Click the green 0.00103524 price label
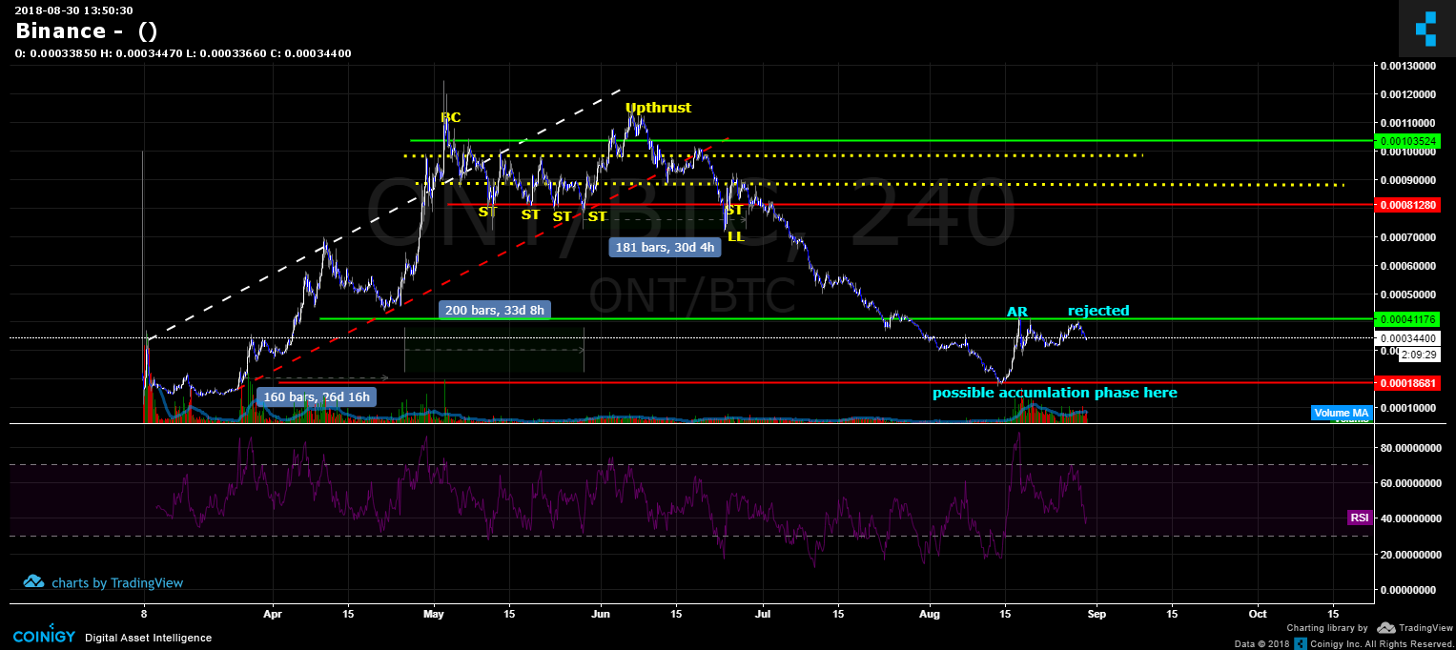The image size is (1456, 650). [x=1408, y=140]
